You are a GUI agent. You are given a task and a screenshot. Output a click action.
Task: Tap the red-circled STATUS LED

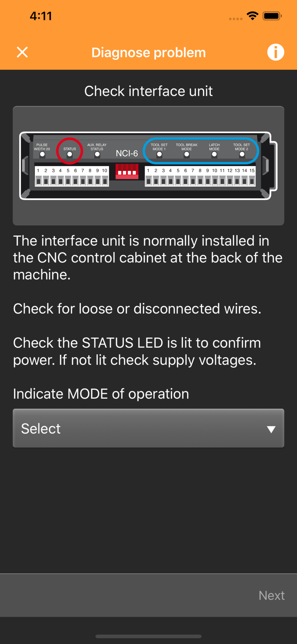(x=69, y=154)
